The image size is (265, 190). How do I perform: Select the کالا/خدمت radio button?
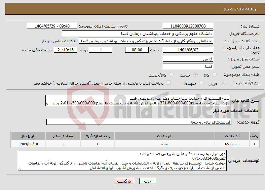[172, 75]
